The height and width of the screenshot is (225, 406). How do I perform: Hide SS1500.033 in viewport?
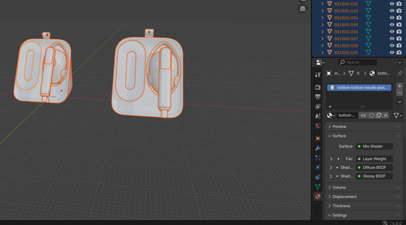click(x=392, y=11)
